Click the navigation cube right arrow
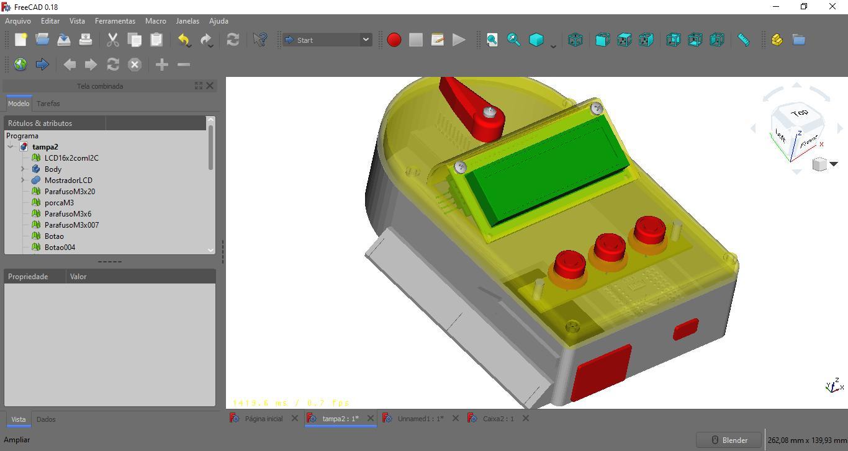The width and height of the screenshot is (848, 451). point(840,128)
